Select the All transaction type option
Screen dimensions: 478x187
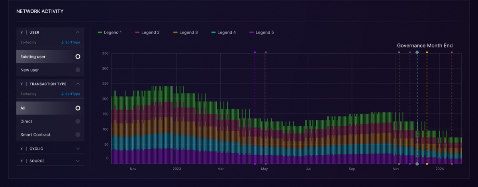click(x=50, y=108)
